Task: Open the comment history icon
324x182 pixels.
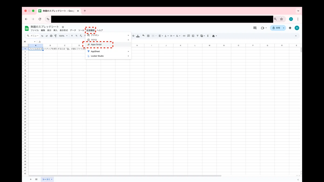Action: (x=255, y=28)
